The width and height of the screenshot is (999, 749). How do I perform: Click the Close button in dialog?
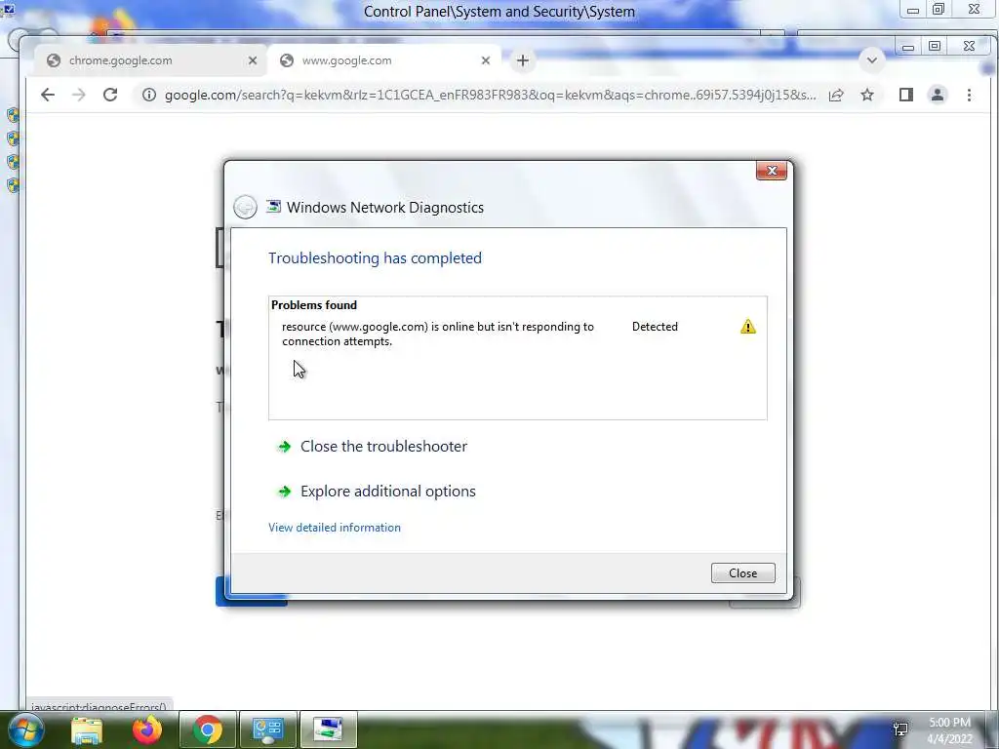pos(742,573)
